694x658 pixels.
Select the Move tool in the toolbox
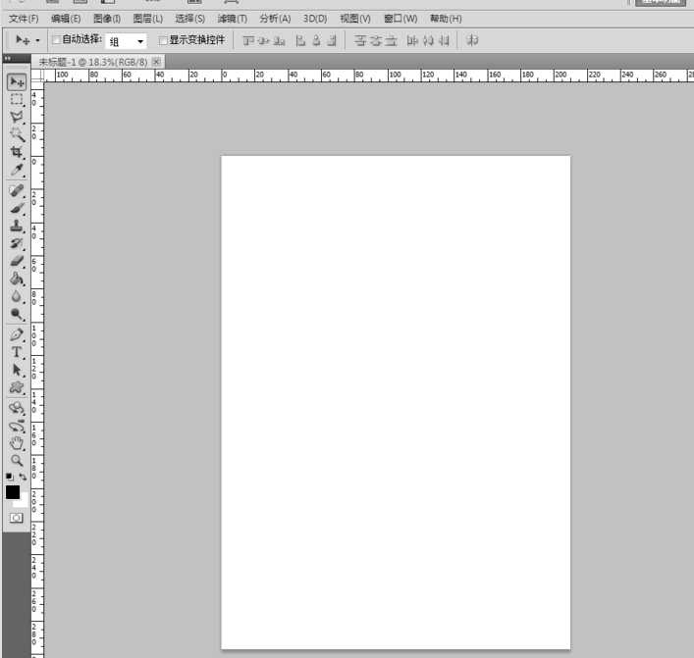pos(17,82)
